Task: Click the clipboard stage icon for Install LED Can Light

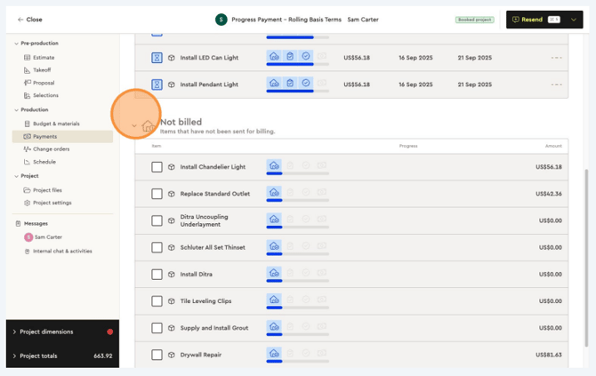Action: (x=290, y=56)
